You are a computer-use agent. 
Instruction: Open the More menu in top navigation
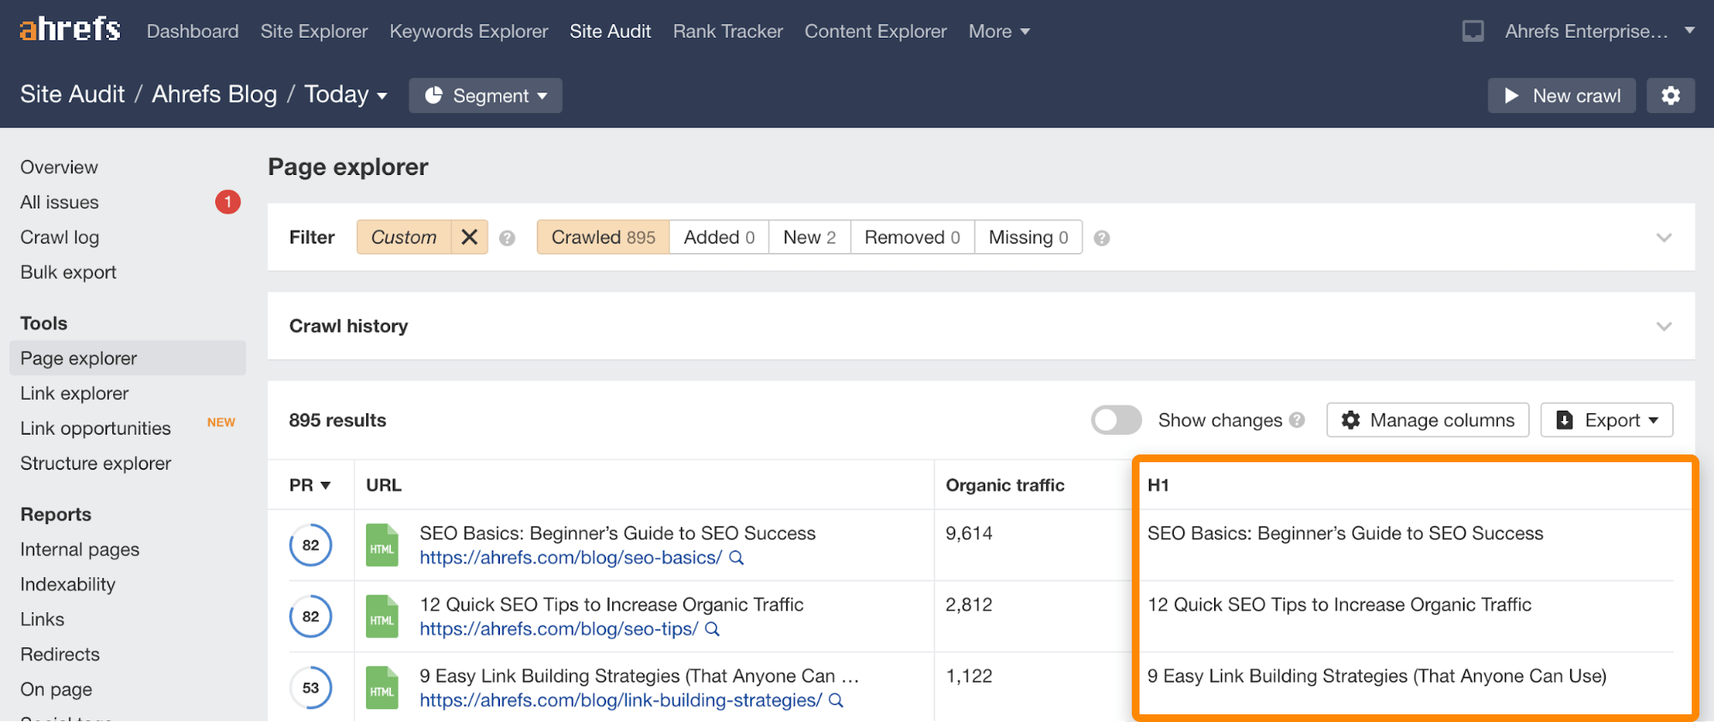tap(999, 32)
